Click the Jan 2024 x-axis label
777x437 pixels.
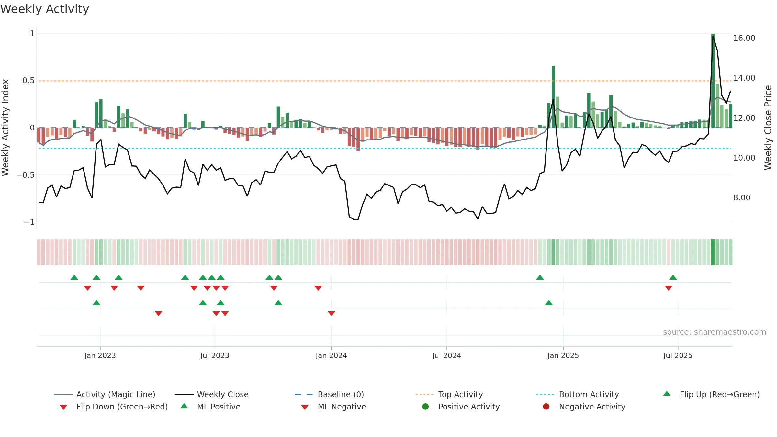[331, 355]
